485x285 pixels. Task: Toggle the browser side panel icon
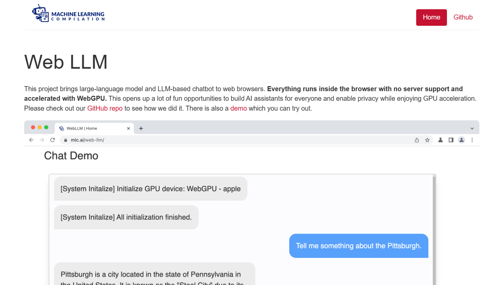pyautogui.click(x=451, y=140)
